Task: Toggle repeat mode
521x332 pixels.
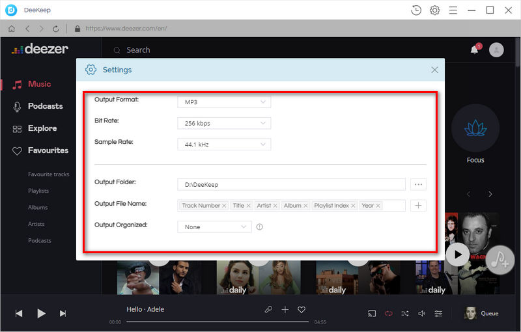Action: [x=388, y=313]
